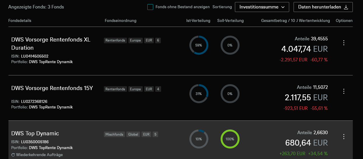Enable 'Fonds ohne Bestand anzeigen' checkbox
Screen dimensions: 363x159
click(x=150, y=7)
